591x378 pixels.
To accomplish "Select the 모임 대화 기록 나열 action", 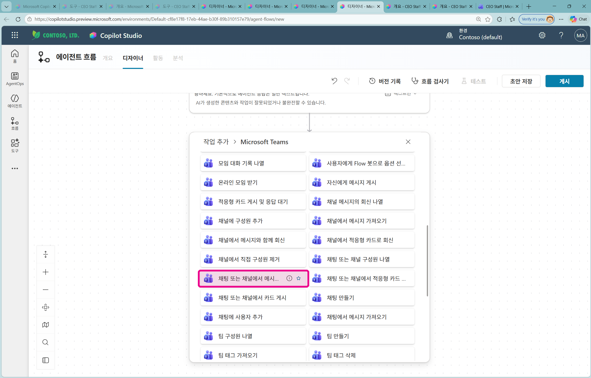I will pos(253,163).
